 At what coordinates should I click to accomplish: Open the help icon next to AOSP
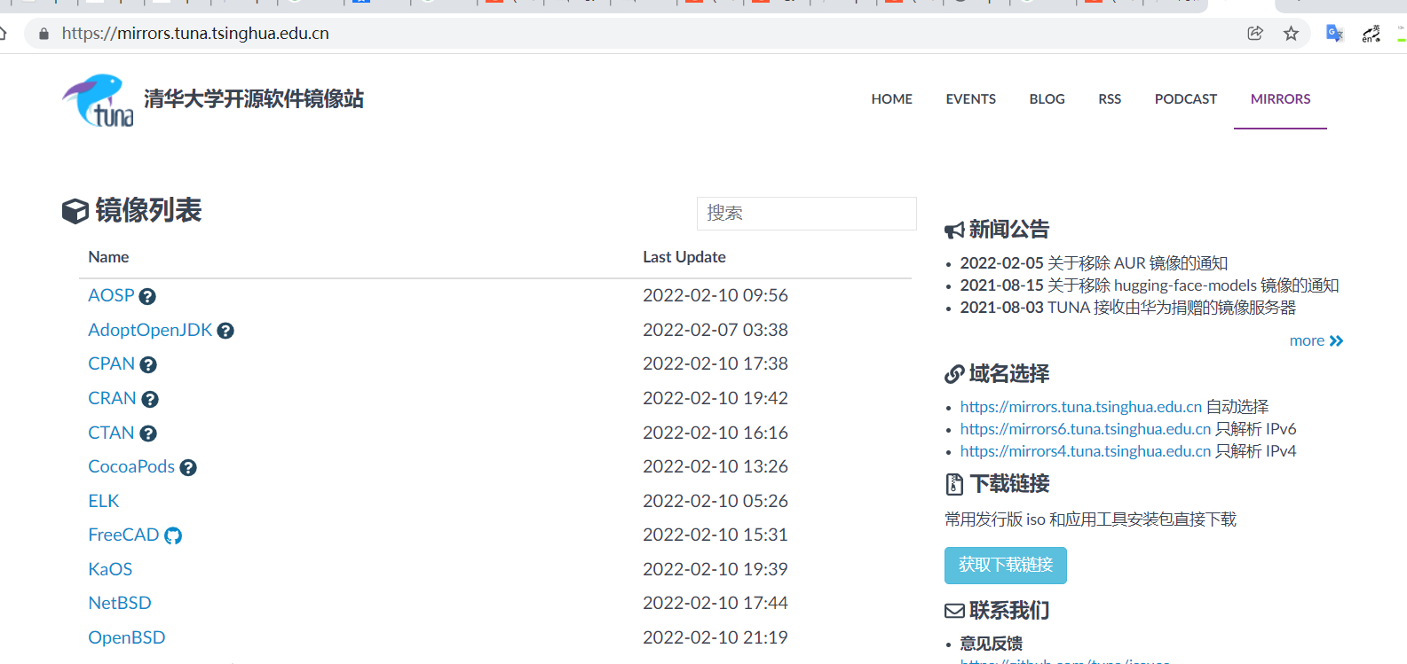point(147,296)
